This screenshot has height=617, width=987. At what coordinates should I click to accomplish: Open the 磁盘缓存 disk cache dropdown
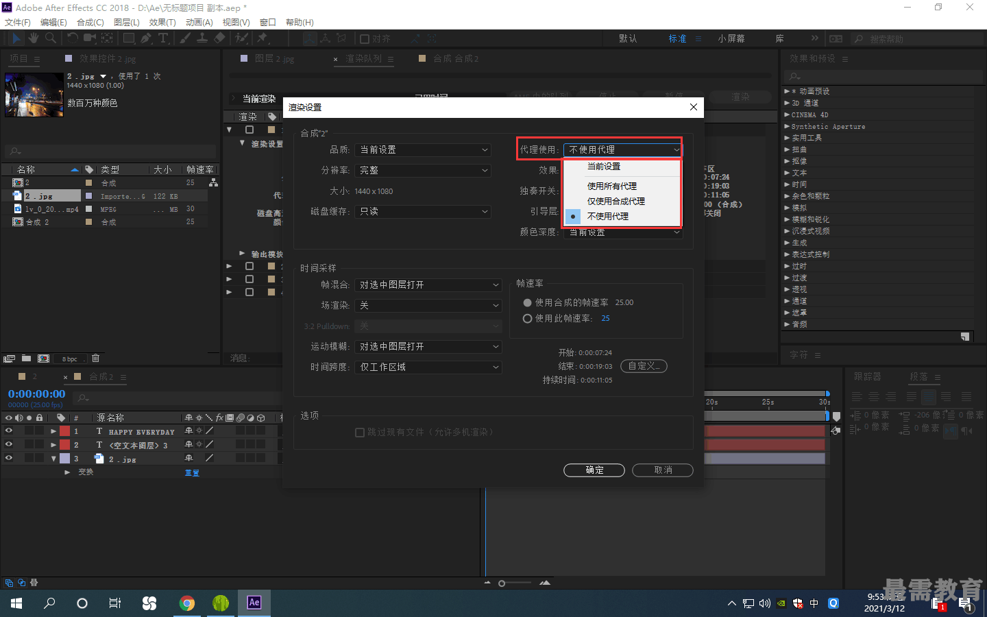(424, 211)
